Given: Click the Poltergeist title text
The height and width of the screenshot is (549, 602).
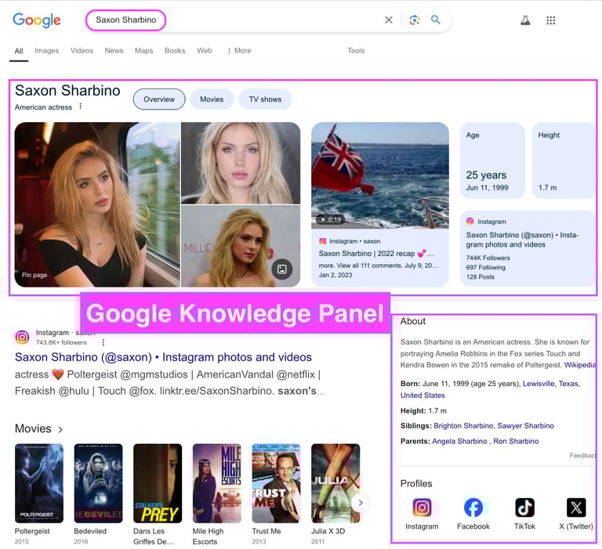Looking at the screenshot, I should pyautogui.click(x=32, y=531).
